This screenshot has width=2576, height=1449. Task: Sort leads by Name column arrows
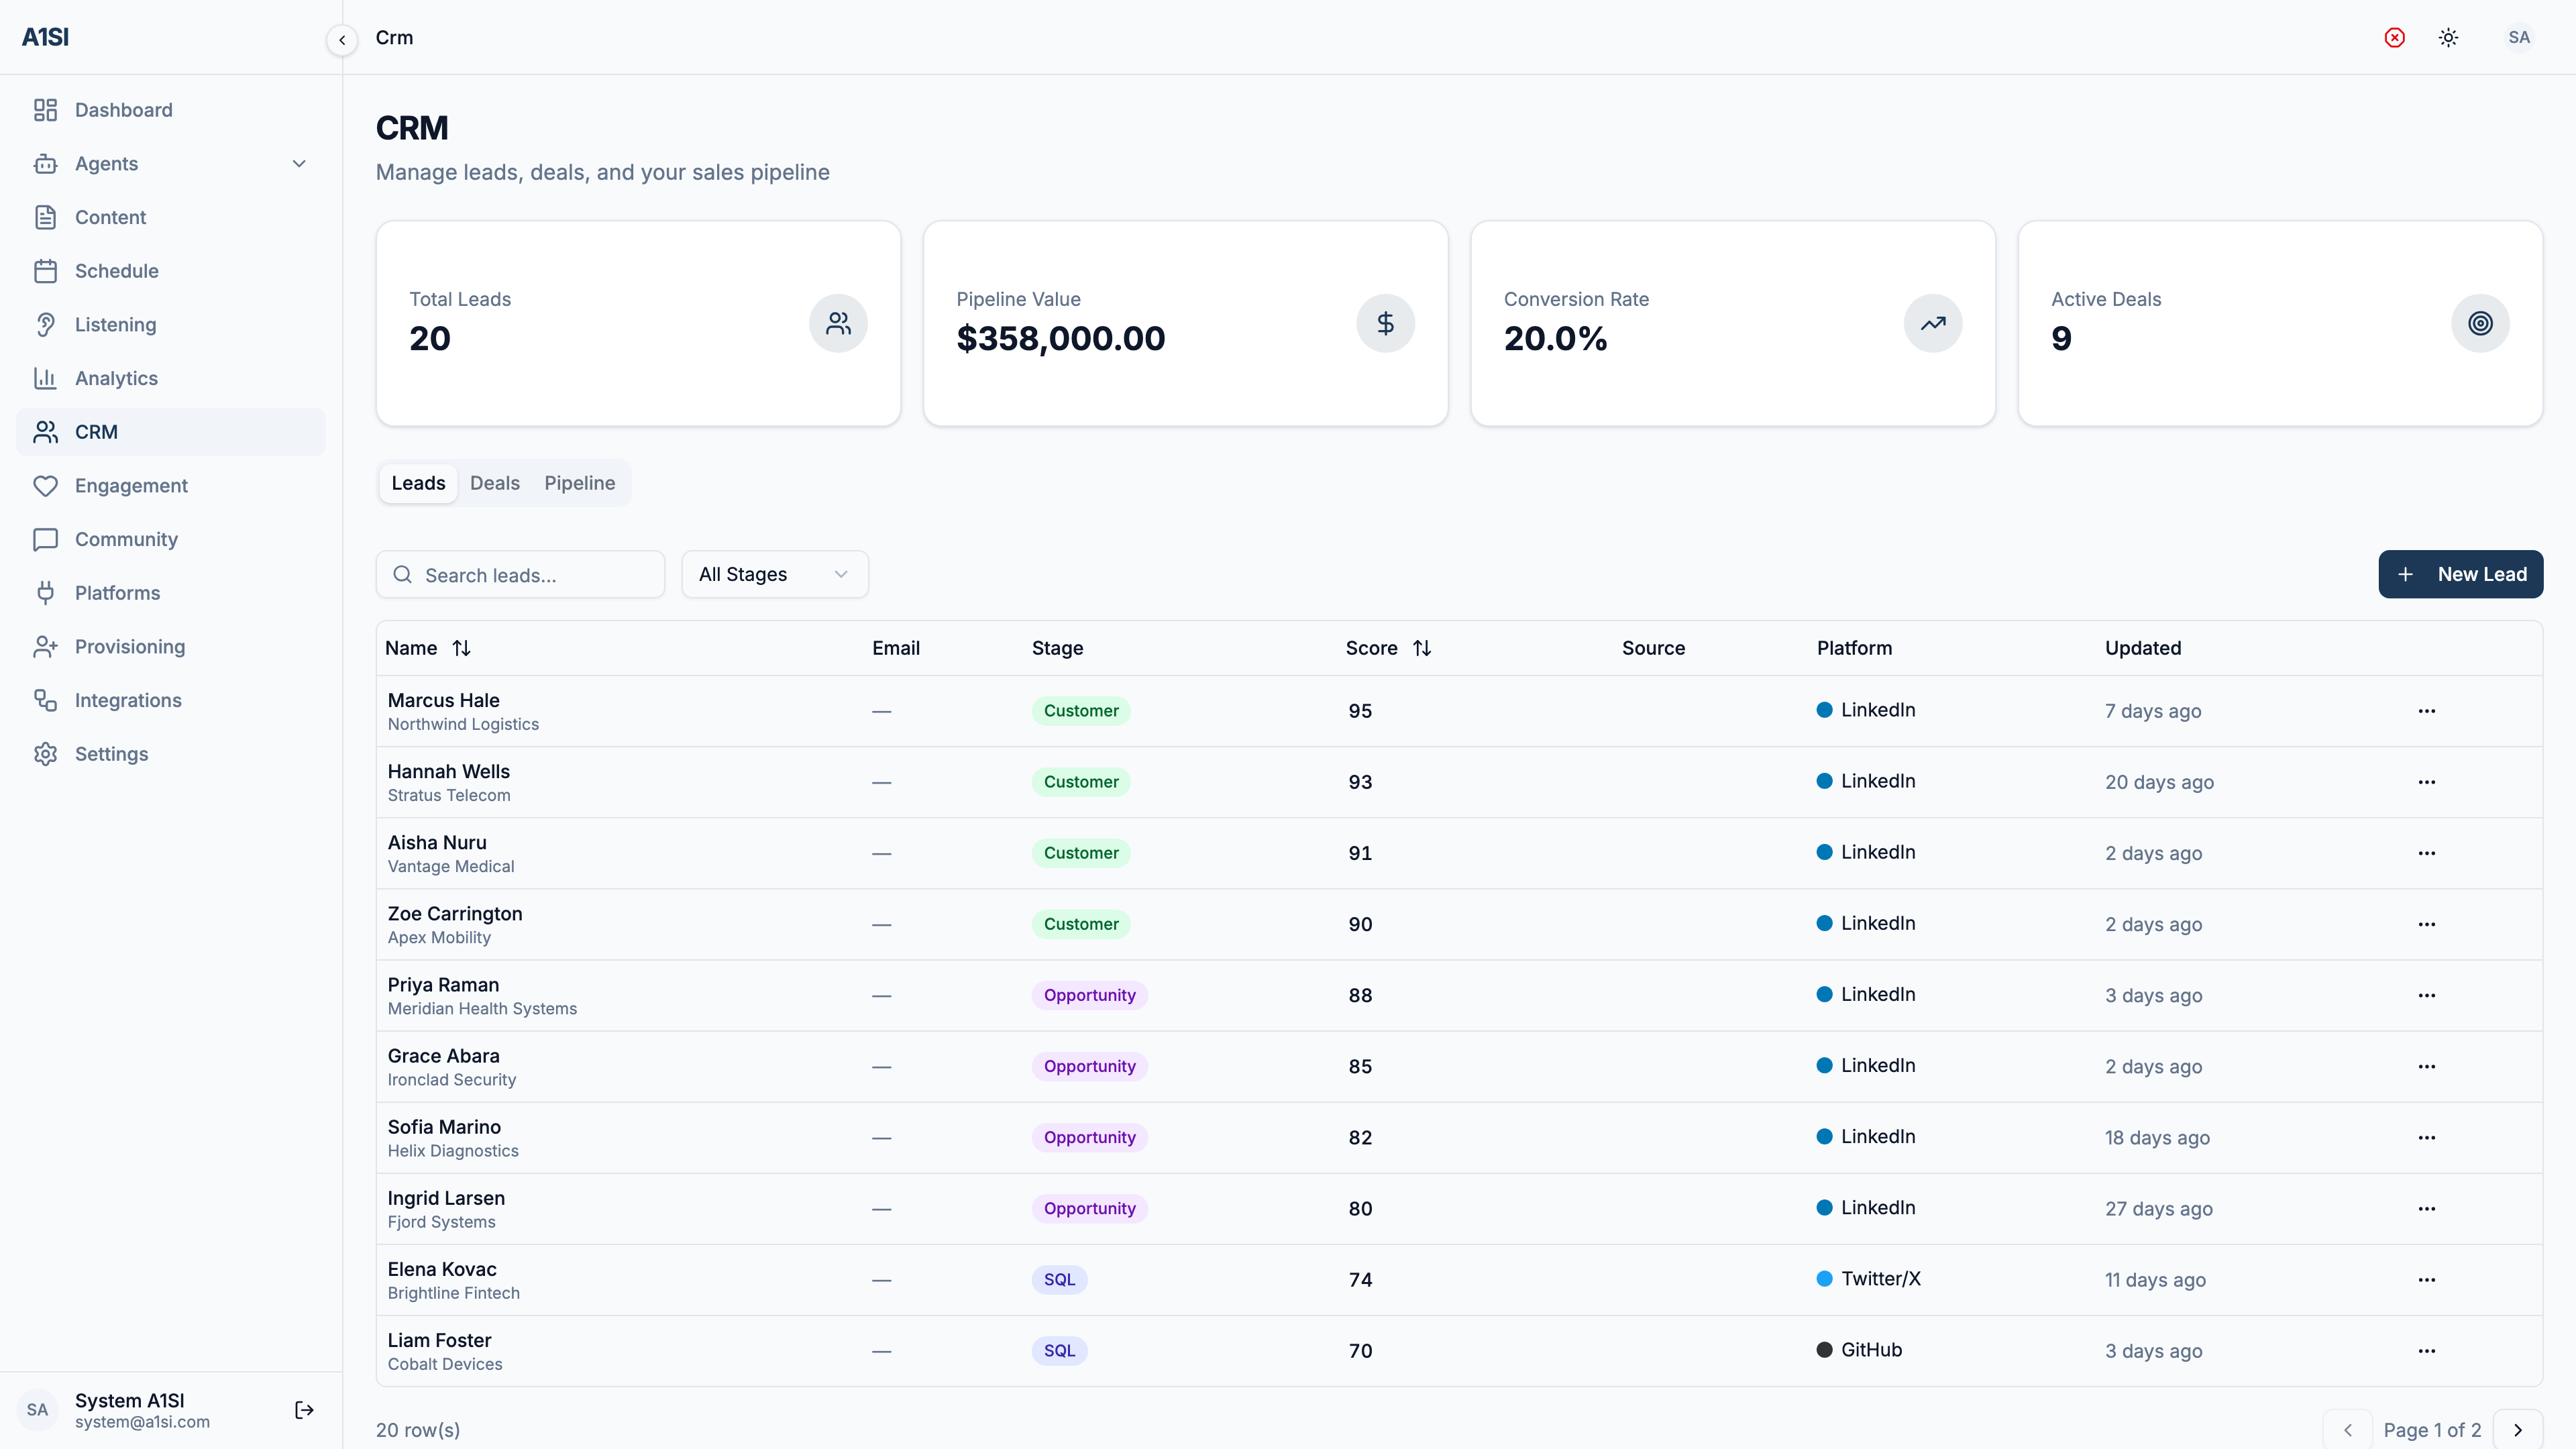point(461,648)
